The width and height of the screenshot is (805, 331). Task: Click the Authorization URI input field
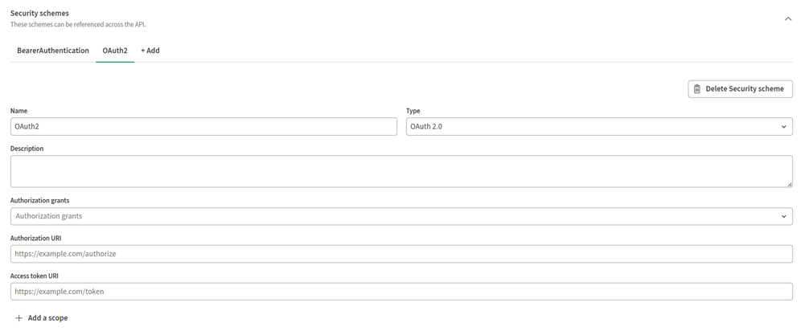401,254
